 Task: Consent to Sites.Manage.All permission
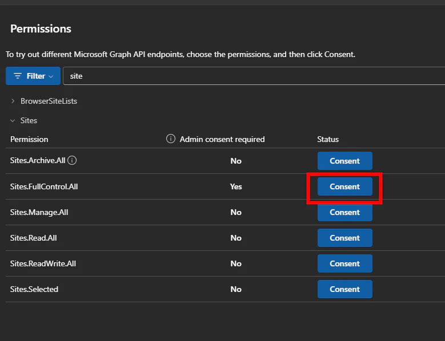point(345,212)
